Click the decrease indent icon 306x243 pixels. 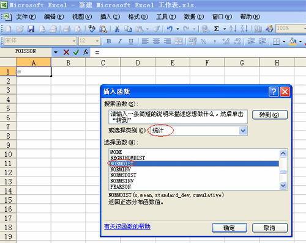click(x=251, y=42)
